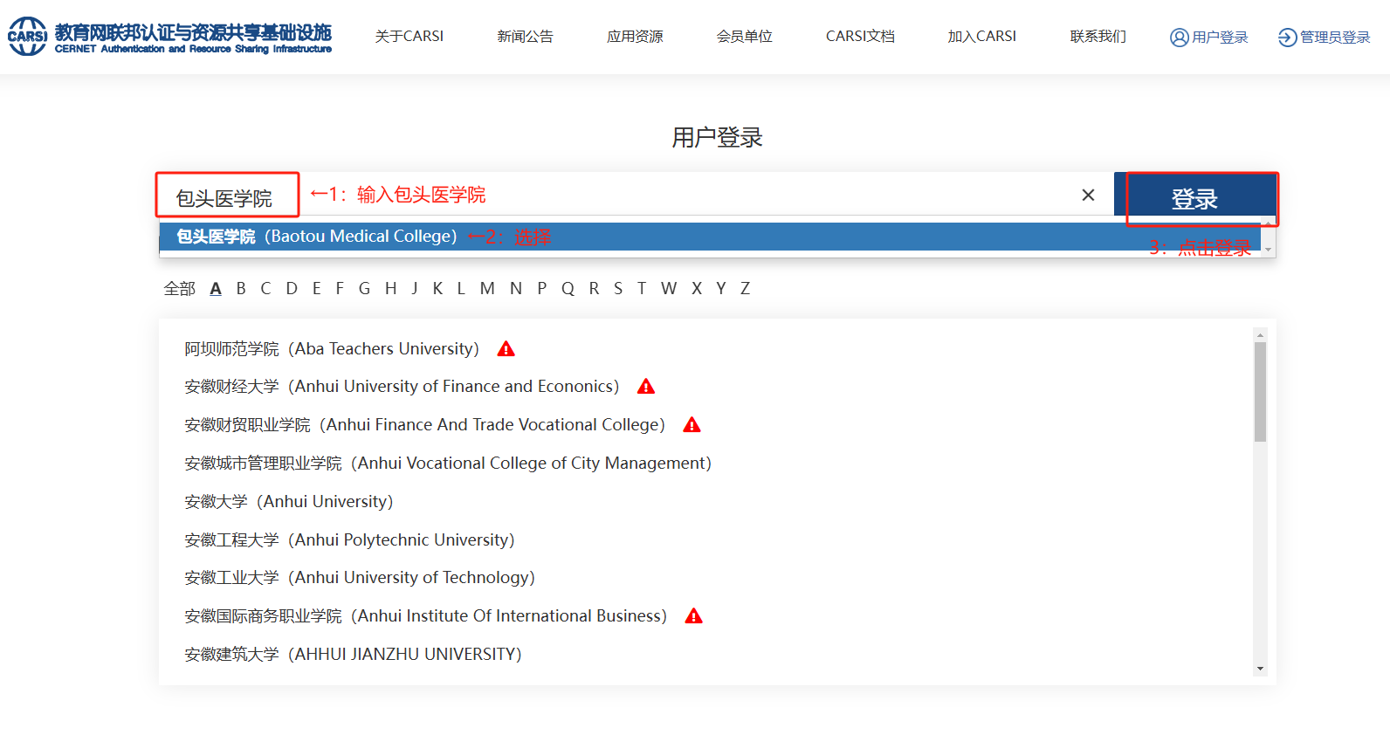Select 安徽大学 Anhui University

pyautogui.click(x=289, y=502)
